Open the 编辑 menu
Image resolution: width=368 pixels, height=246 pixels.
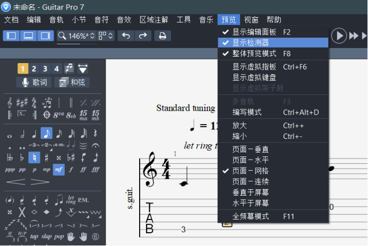click(x=34, y=20)
